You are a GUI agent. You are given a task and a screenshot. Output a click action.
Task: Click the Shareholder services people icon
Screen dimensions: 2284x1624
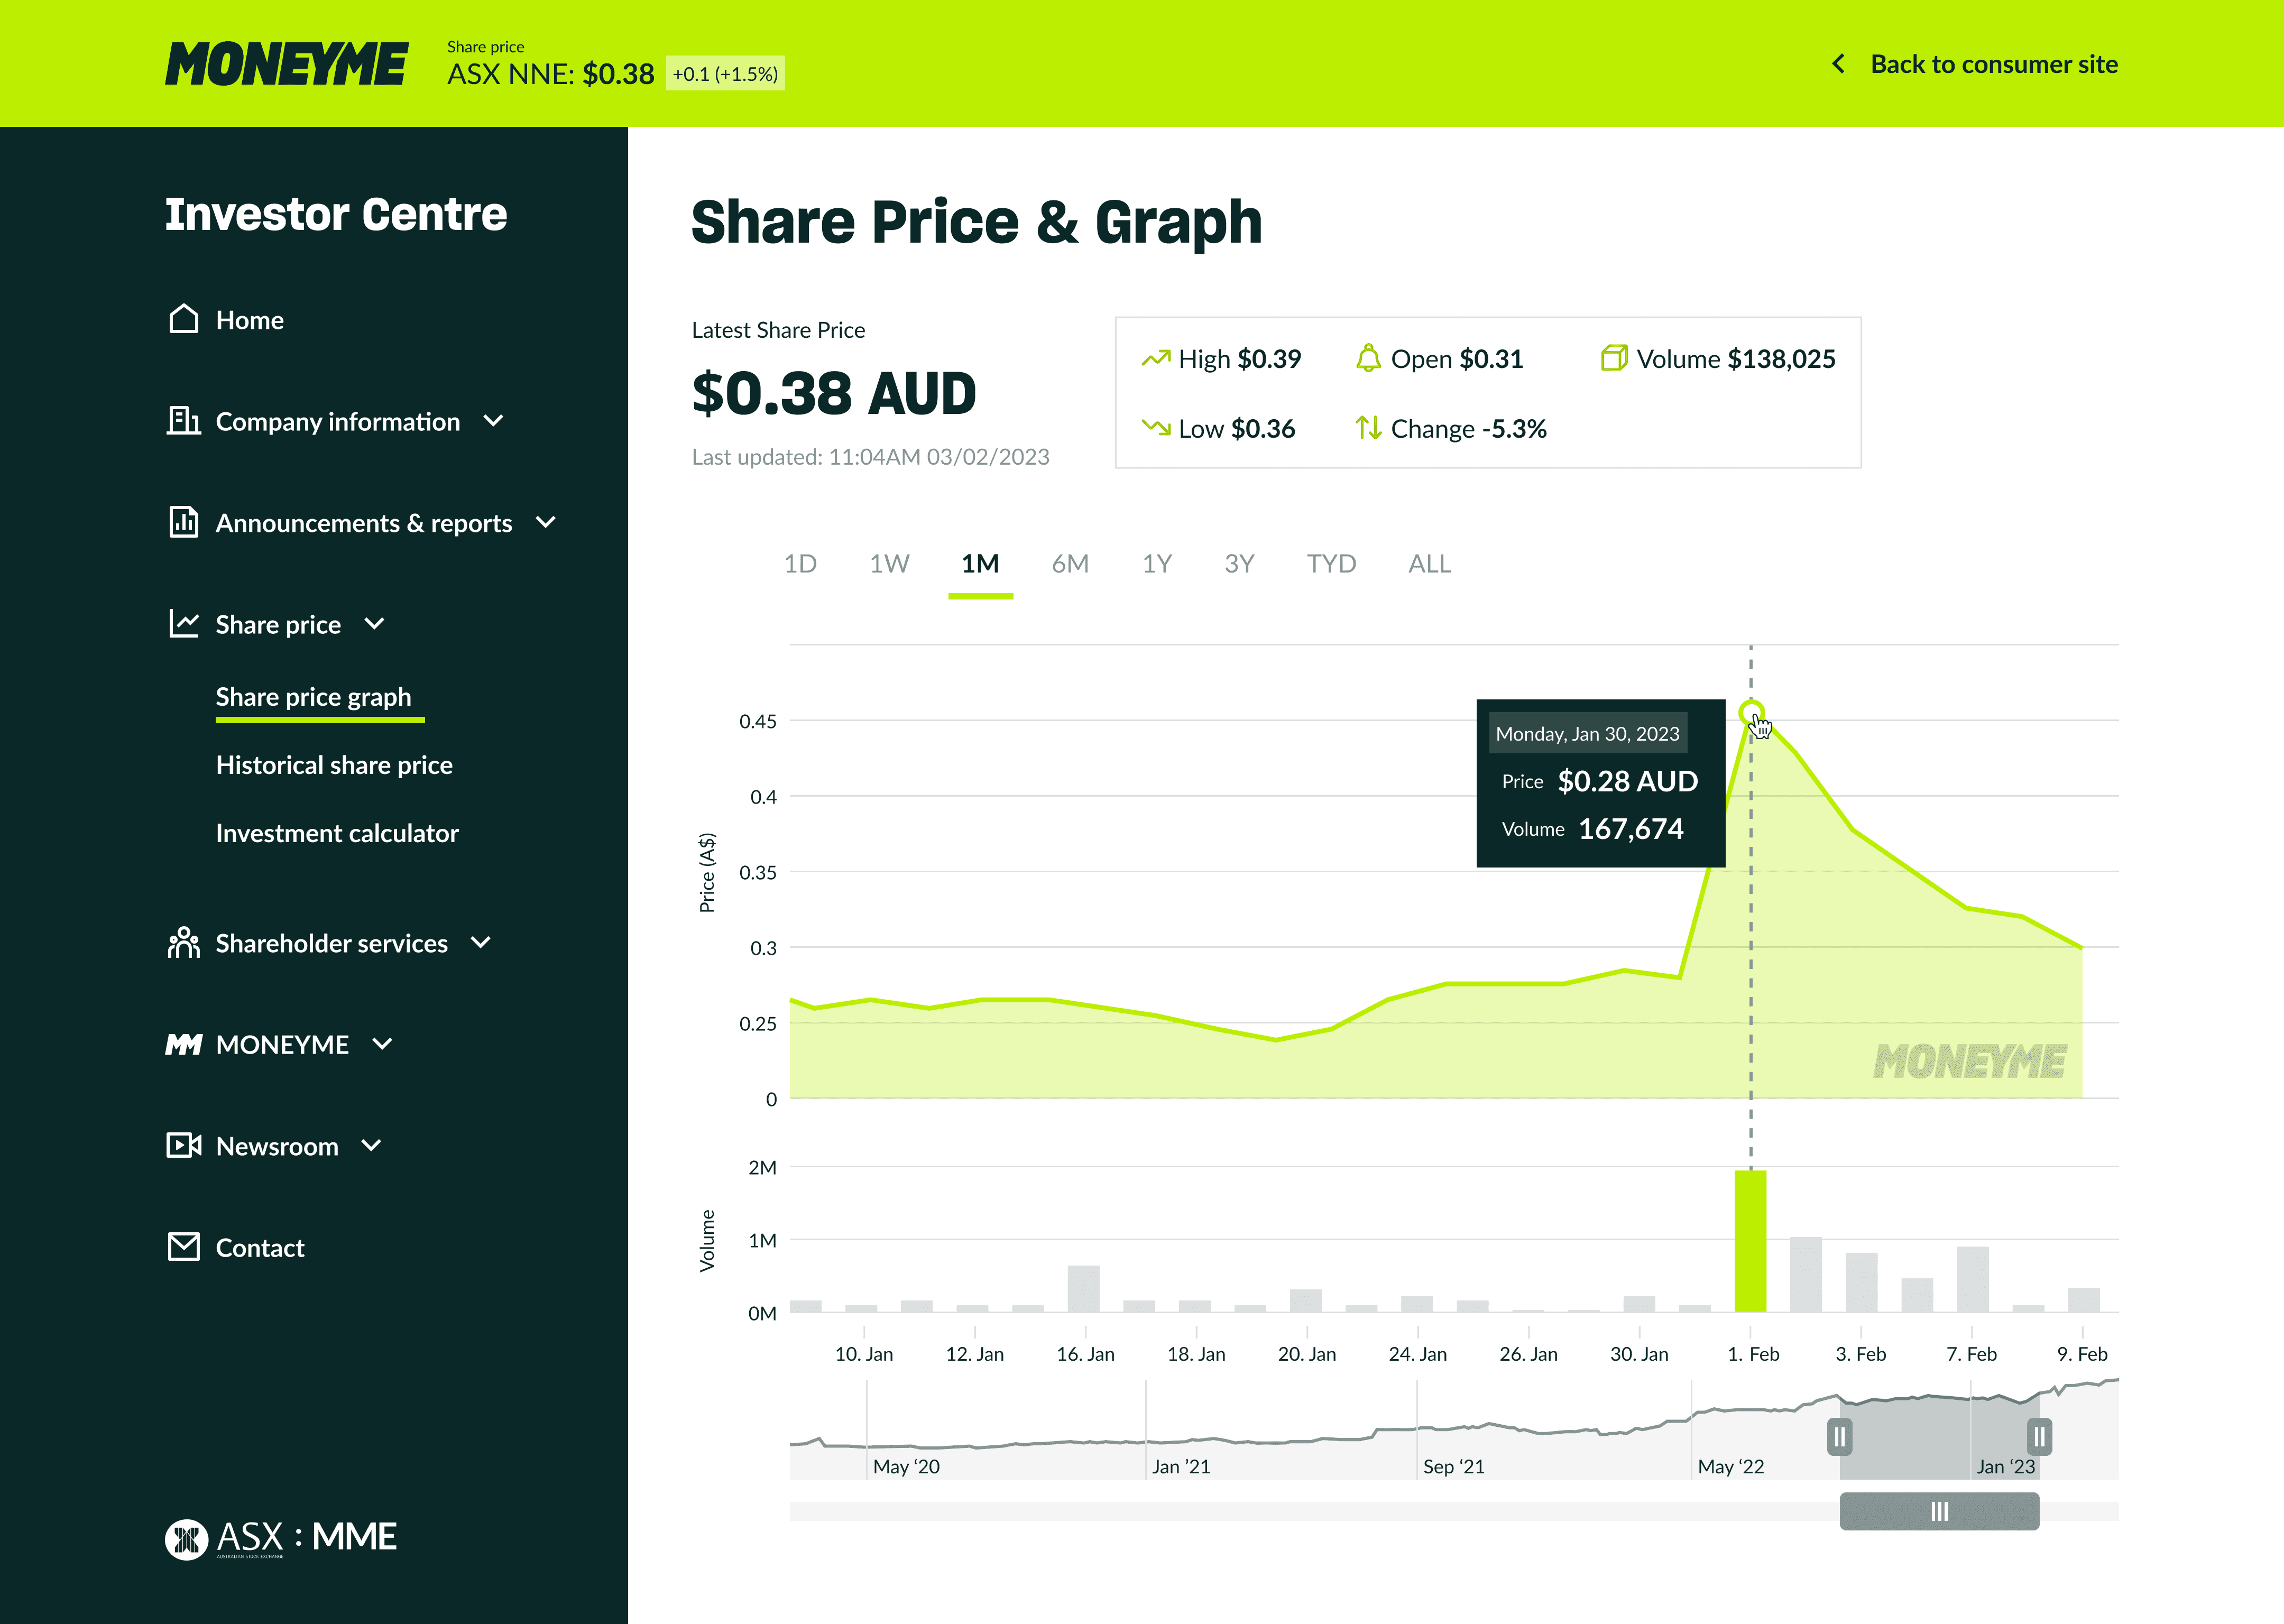[x=184, y=943]
